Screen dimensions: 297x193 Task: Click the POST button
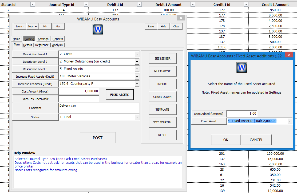(98, 138)
